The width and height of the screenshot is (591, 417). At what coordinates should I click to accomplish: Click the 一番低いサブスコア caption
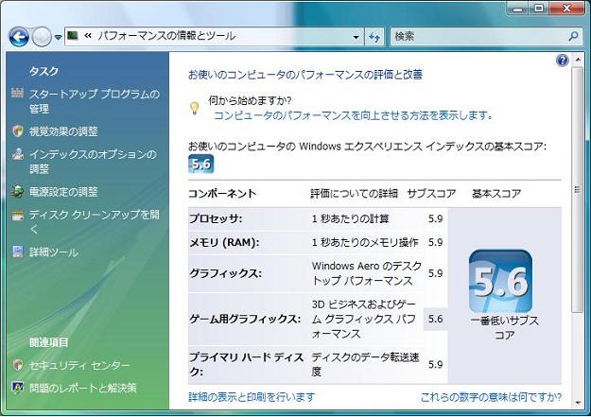click(x=504, y=327)
